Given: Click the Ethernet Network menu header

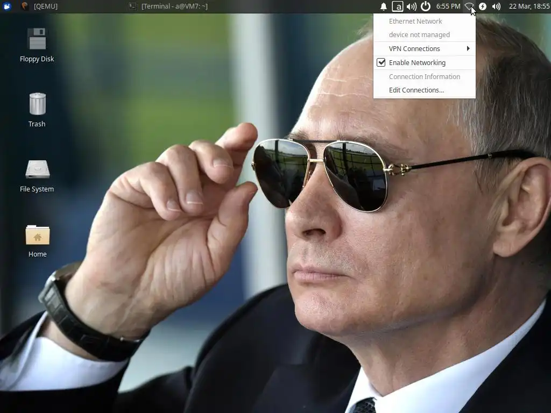Looking at the screenshot, I should click(x=425, y=21).
